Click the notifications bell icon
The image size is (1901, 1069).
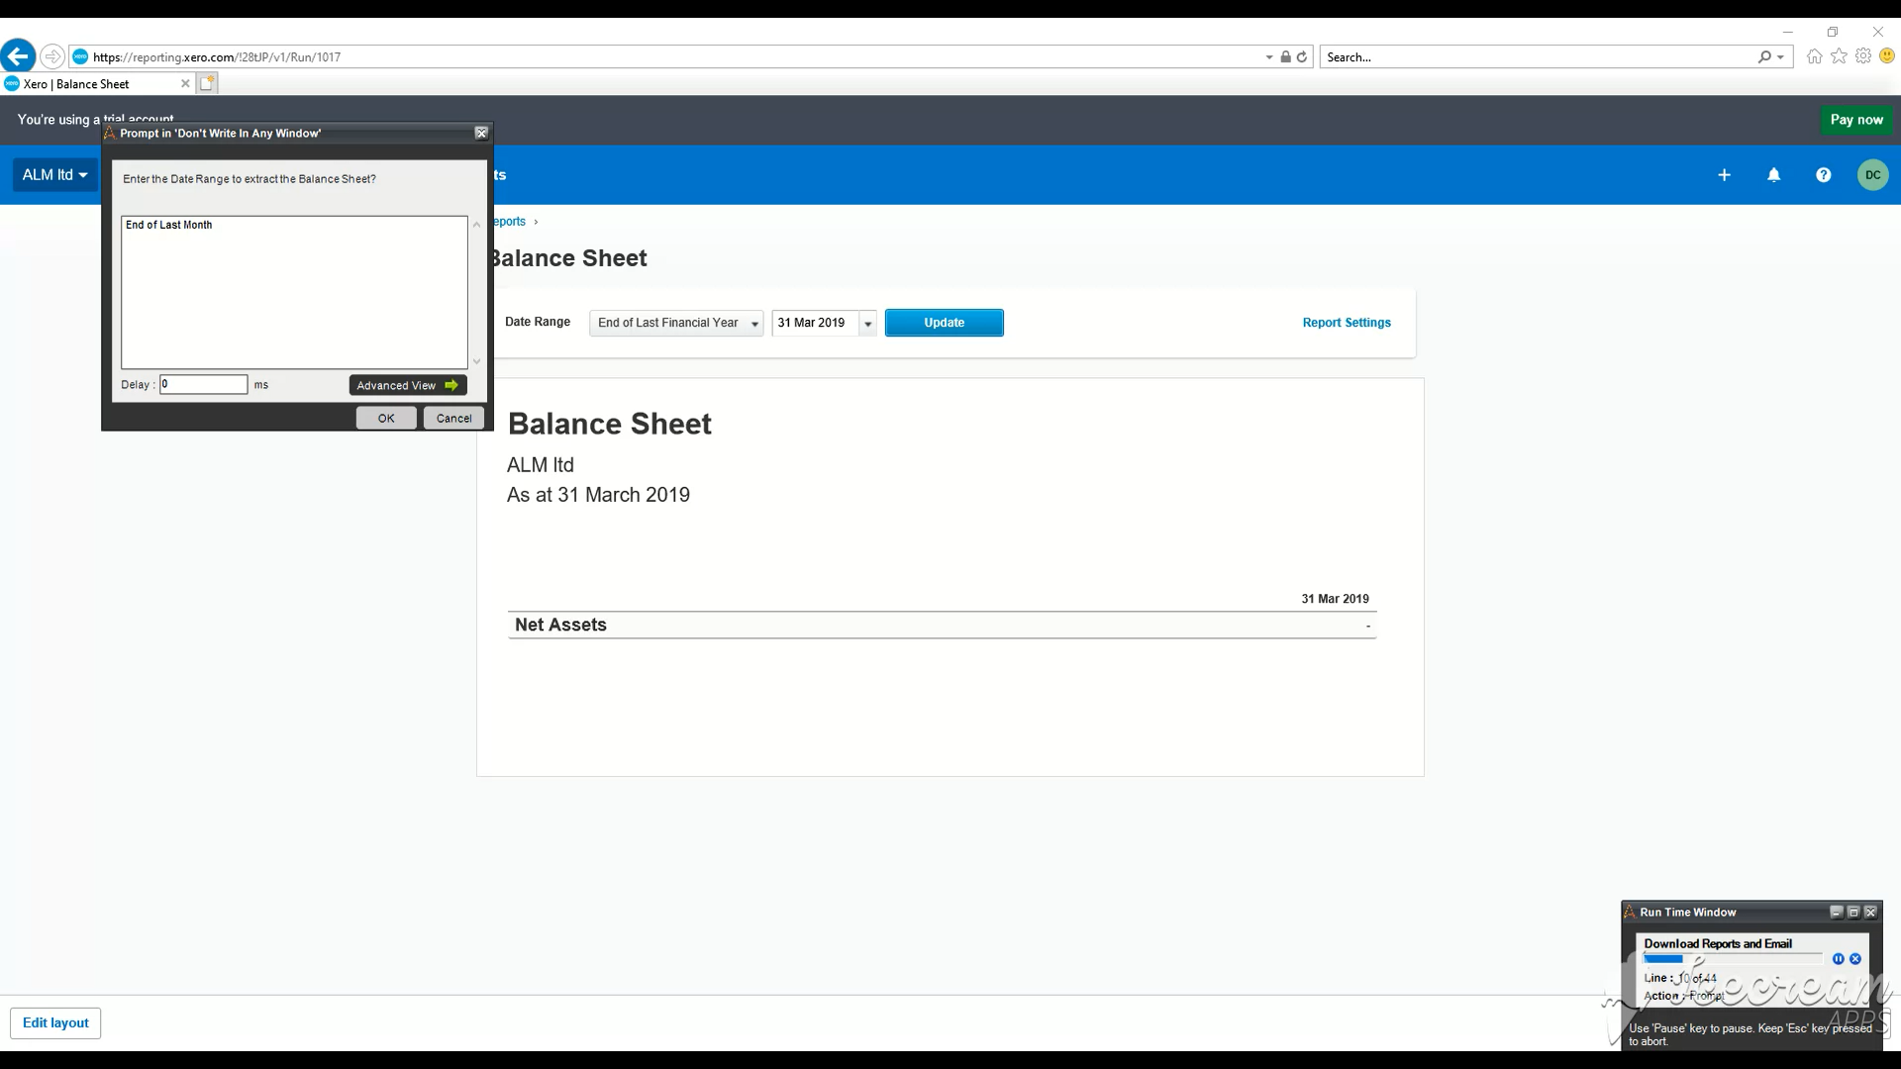click(x=1773, y=175)
